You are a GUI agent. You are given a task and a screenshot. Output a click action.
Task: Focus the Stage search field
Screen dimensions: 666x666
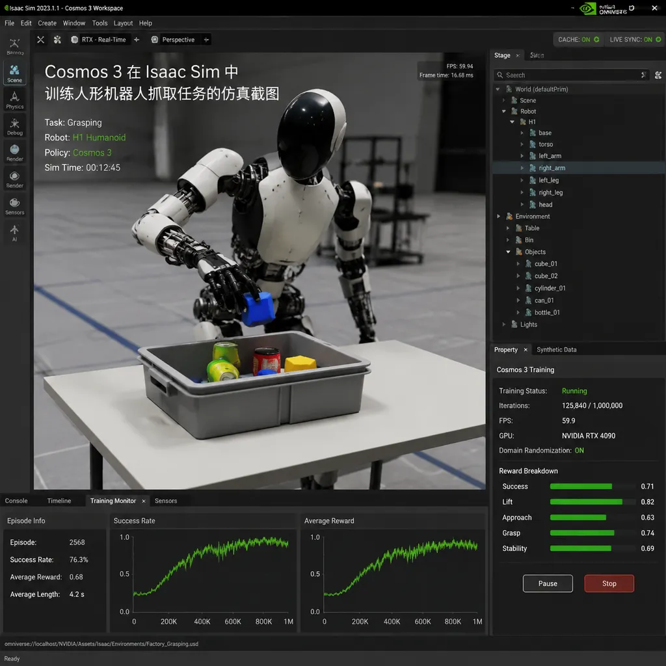tap(572, 75)
